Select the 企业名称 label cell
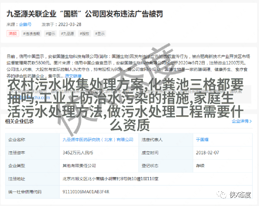259x206 pixels. coord(32,140)
